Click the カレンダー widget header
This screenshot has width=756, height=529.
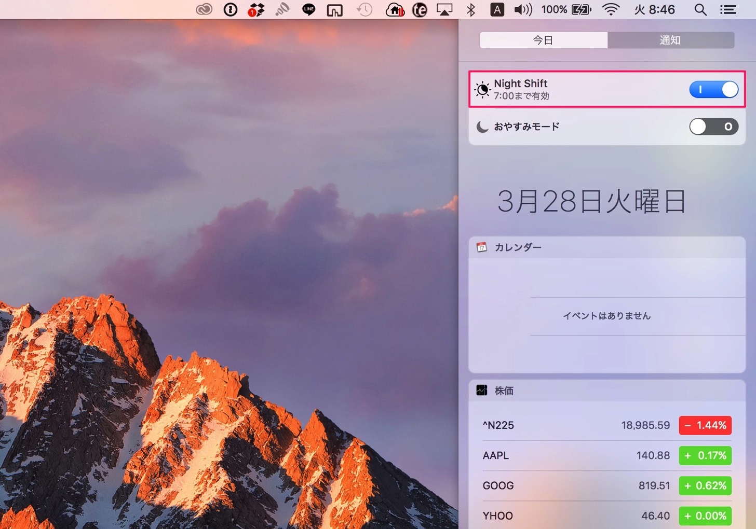point(607,247)
